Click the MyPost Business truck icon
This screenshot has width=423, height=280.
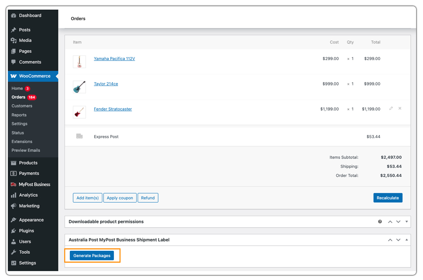click(14, 184)
